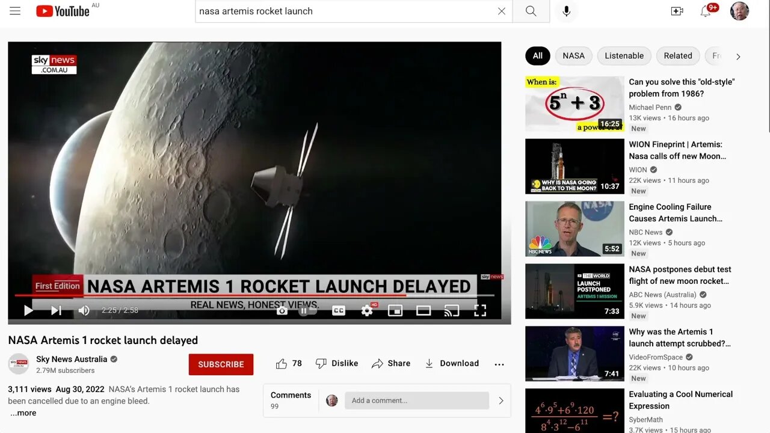Image resolution: width=770 pixels, height=433 pixels.
Task: Toggle the autoplay switch
Action: (x=307, y=310)
